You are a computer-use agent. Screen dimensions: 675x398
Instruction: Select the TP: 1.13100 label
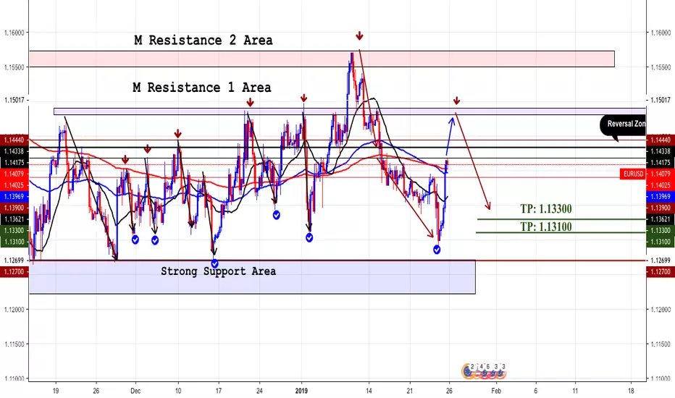coord(546,226)
